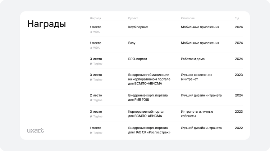Screen dimensions: 270x151
Task: Click Tagline icon in Росгосстрах row
Action: [x=91, y=133]
